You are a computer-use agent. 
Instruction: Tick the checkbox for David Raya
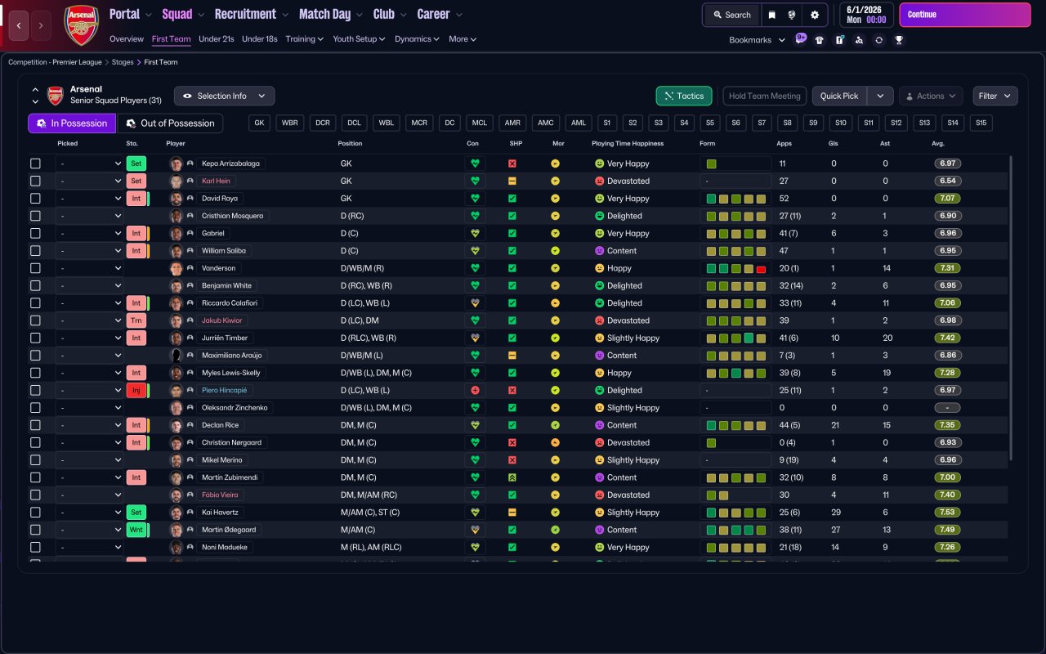coord(35,199)
